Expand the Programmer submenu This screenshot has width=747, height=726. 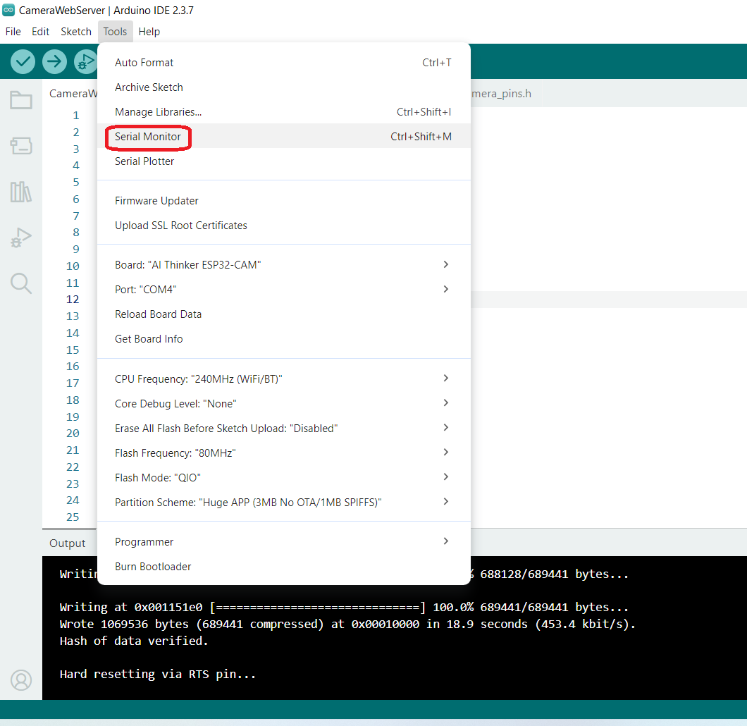tap(283, 542)
